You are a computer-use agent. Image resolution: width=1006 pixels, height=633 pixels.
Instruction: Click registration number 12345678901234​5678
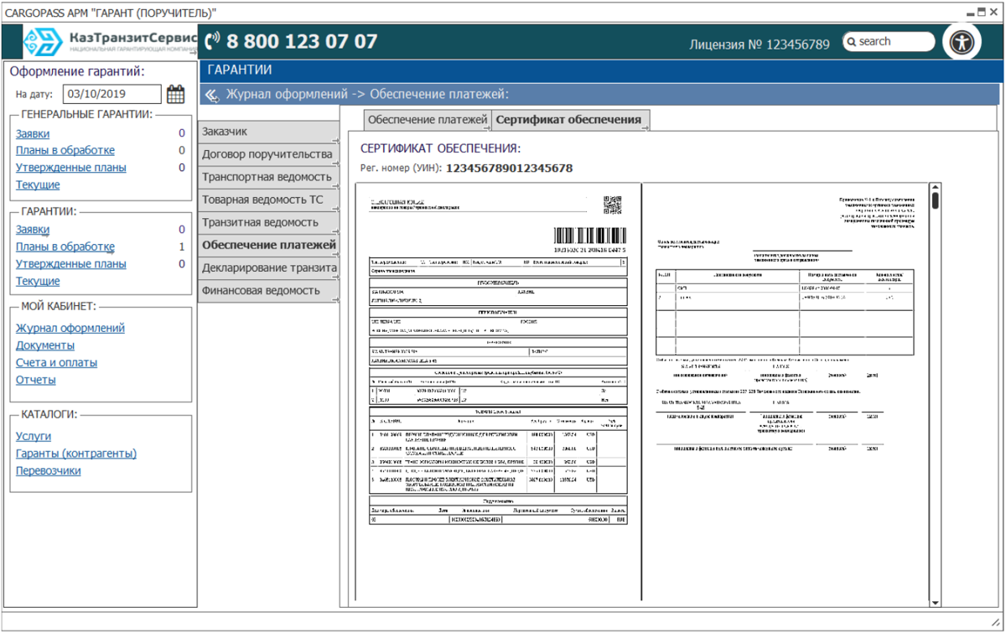[509, 169]
